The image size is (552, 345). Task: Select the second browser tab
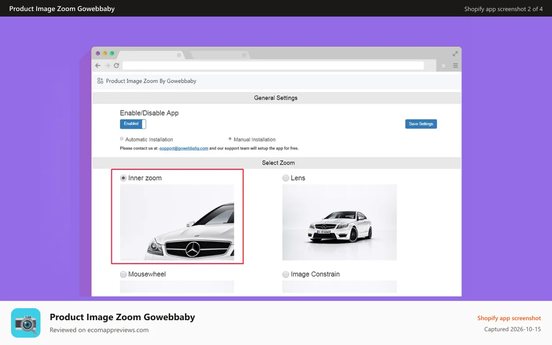220,55
